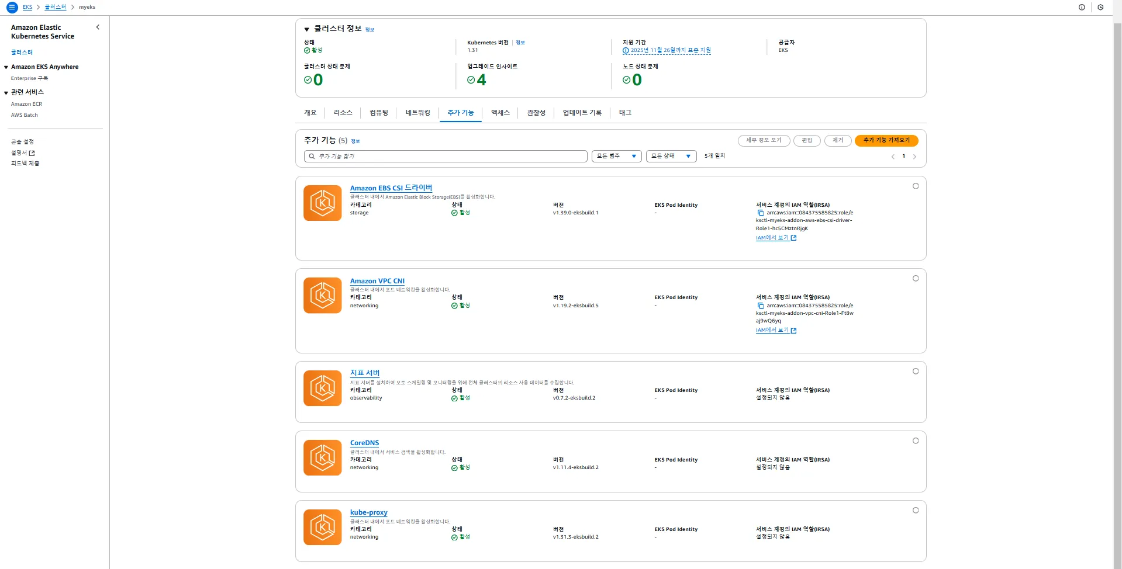Switch to the 컴퓨팅 tab
This screenshot has width=1122, height=569.
click(379, 113)
